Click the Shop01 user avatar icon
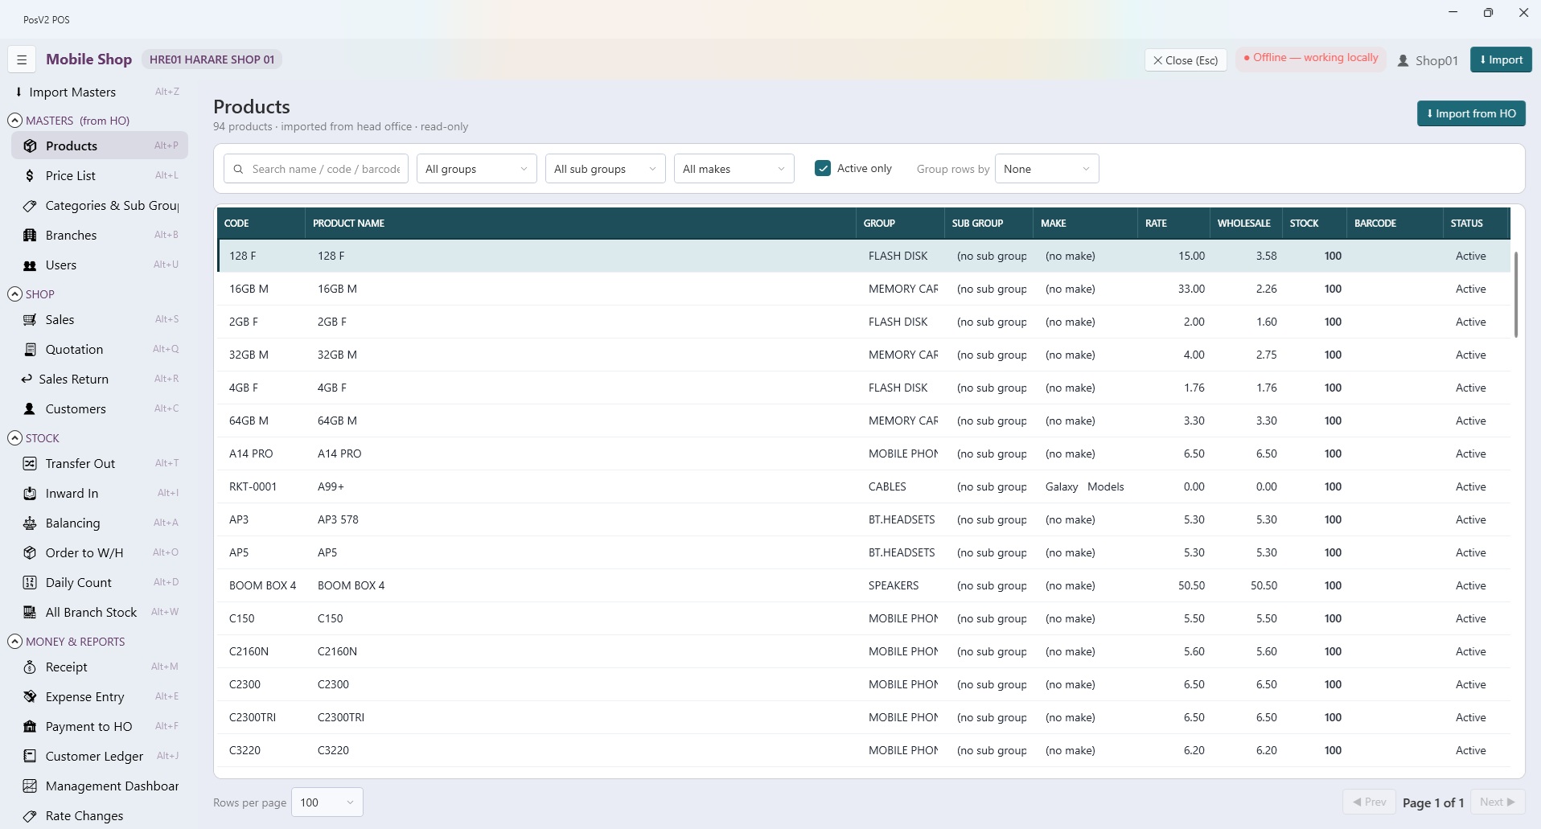1541x829 pixels. (1403, 60)
